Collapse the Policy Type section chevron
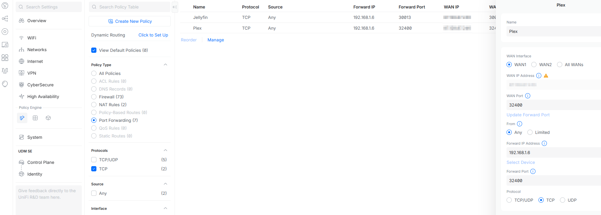 click(x=165, y=64)
